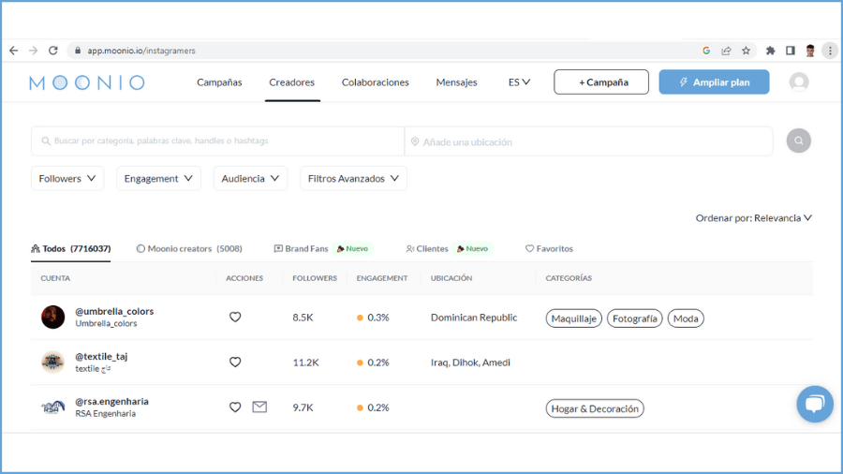Open the Campañas nav item
This screenshot has height=474, width=843.
[219, 82]
